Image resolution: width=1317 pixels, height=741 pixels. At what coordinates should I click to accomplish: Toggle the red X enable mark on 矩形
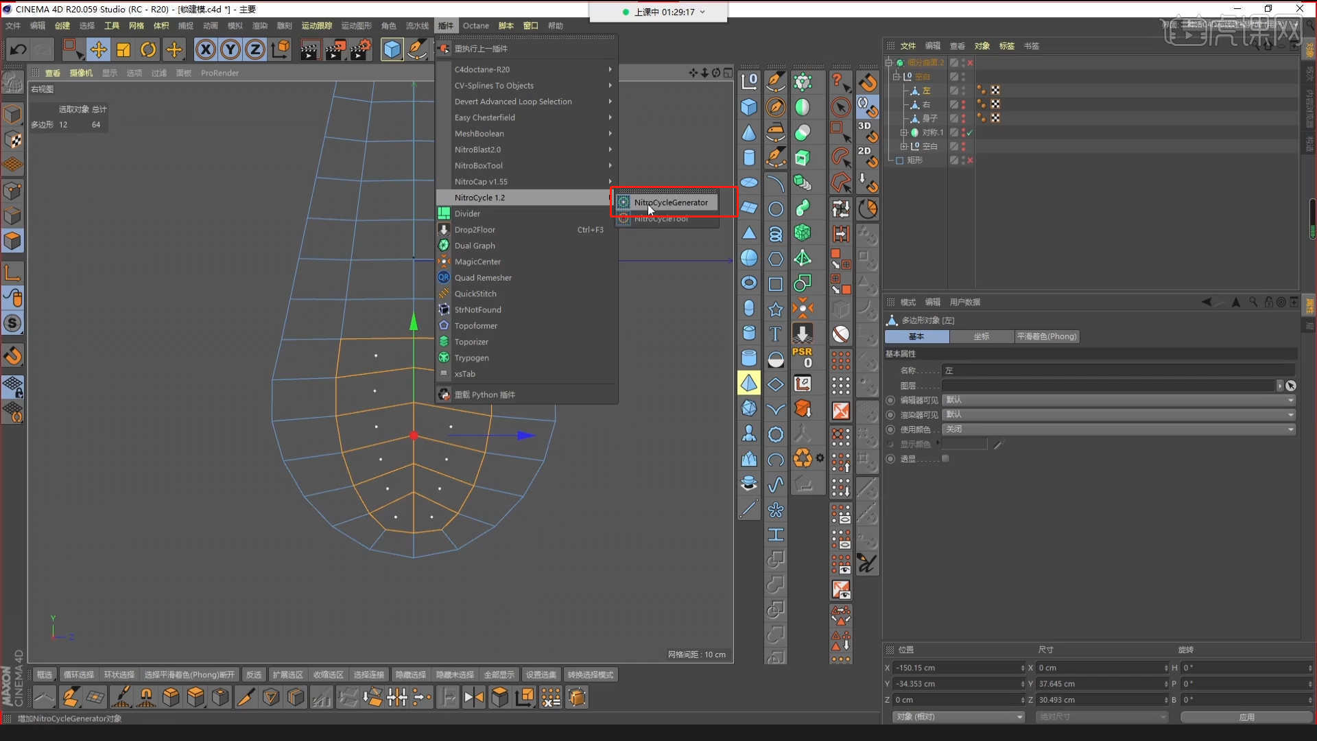click(x=970, y=160)
